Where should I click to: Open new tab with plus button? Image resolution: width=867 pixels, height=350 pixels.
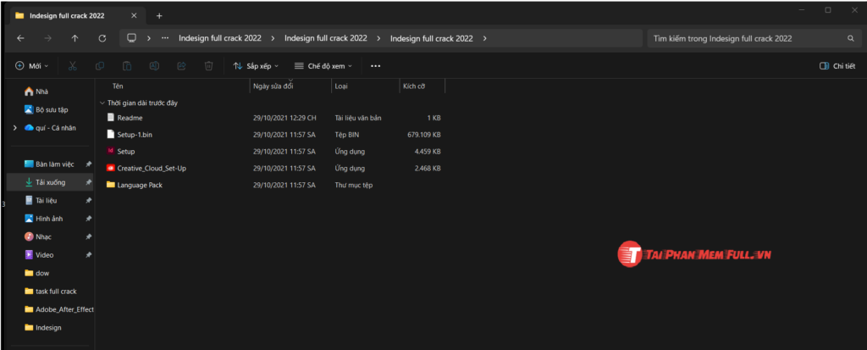pyautogui.click(x=159, y=15)
